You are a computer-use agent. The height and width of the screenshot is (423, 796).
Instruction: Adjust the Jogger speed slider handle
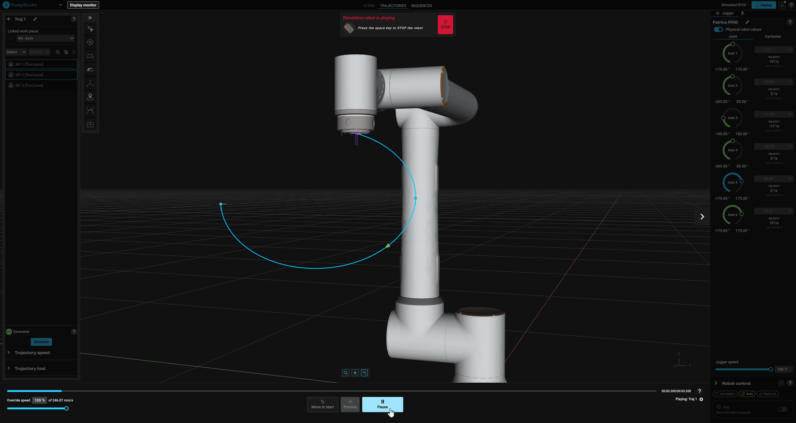click(771, 369)
